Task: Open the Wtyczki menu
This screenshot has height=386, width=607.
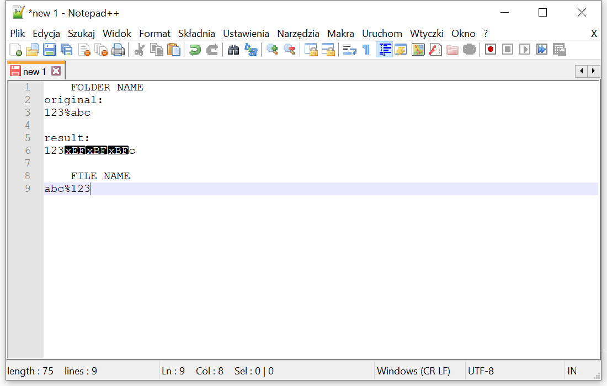Action: click(427, 34)
